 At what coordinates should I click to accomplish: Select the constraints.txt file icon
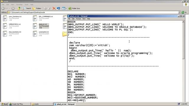click(35, 34)
